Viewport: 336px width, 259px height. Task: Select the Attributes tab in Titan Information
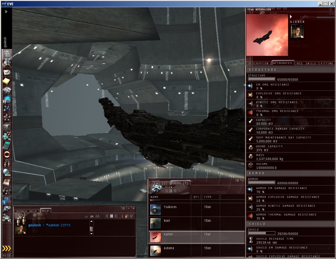pyautogui.click(x=283, y=63)
